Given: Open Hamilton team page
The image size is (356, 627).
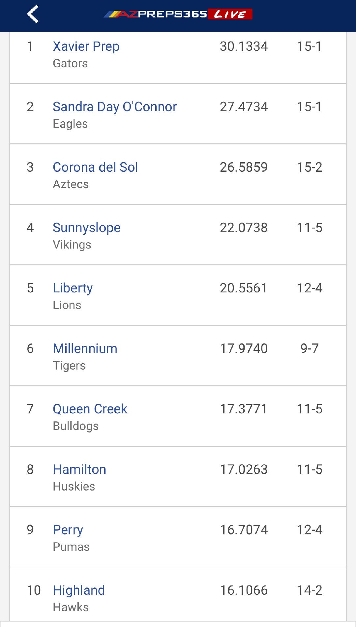Looking at the screenshot, I should 79,469.
